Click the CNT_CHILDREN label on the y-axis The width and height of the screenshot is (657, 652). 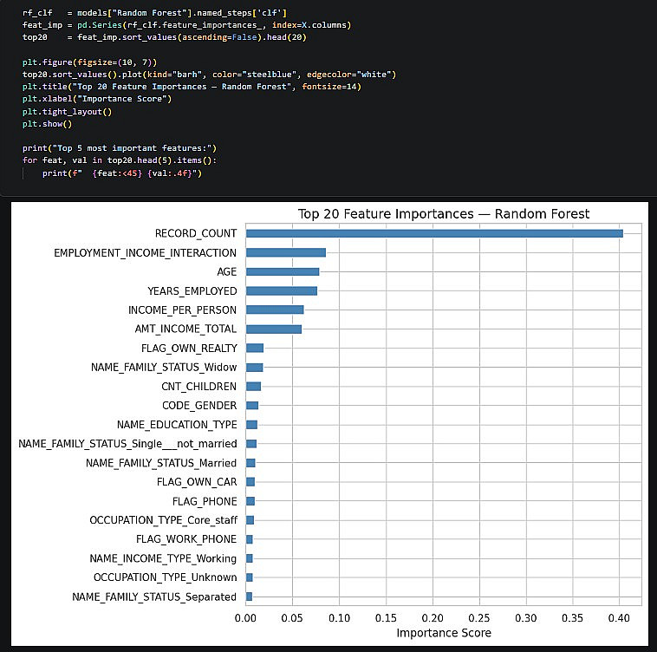tap(199, 387)
